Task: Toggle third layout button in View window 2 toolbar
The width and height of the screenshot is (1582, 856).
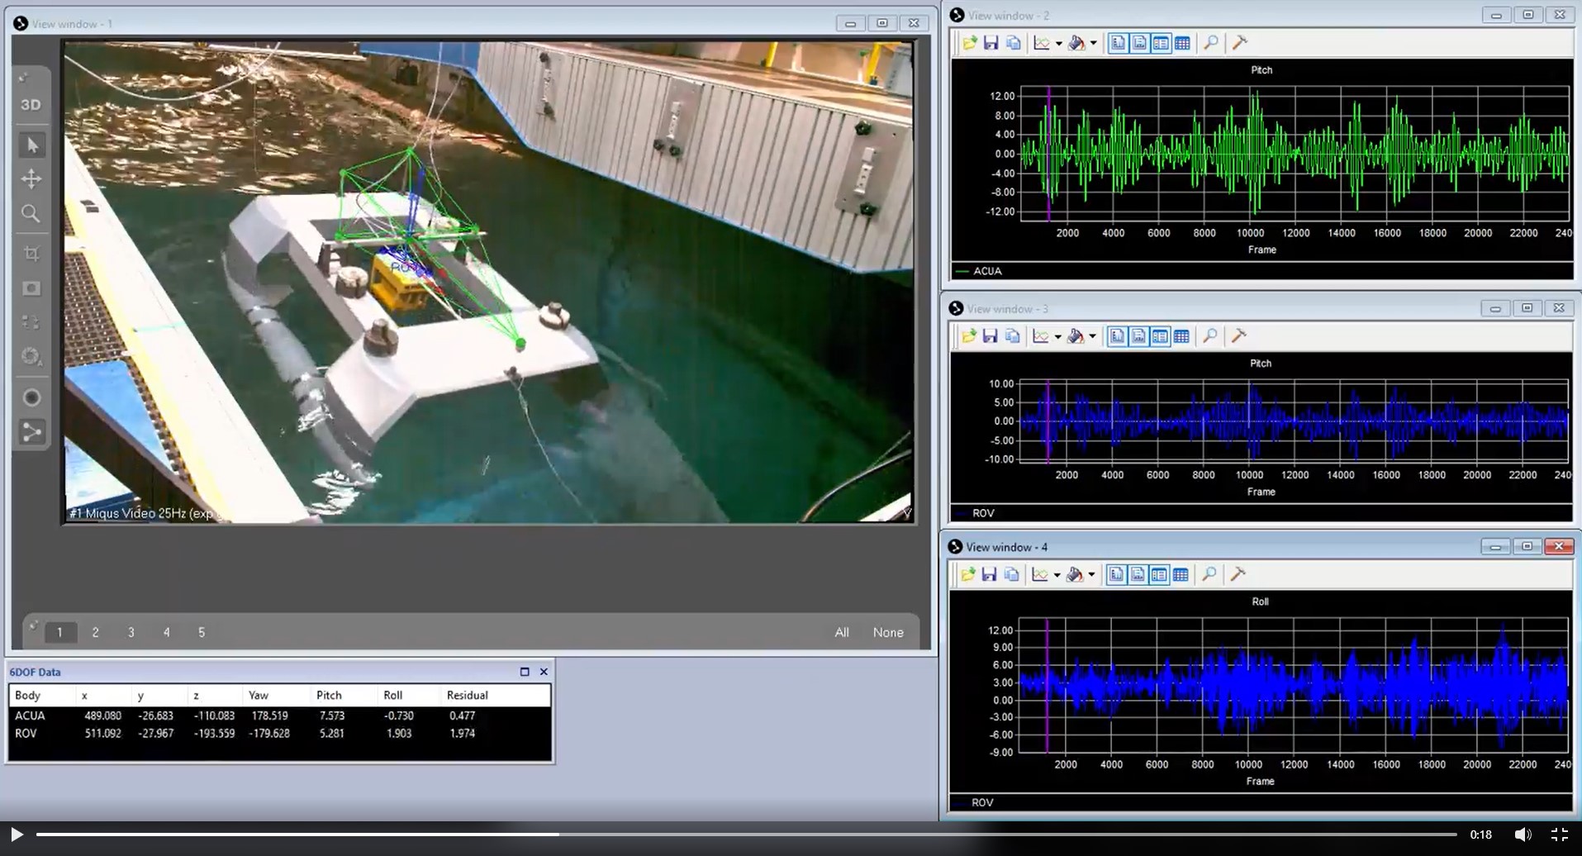Action: (1161, 43)
